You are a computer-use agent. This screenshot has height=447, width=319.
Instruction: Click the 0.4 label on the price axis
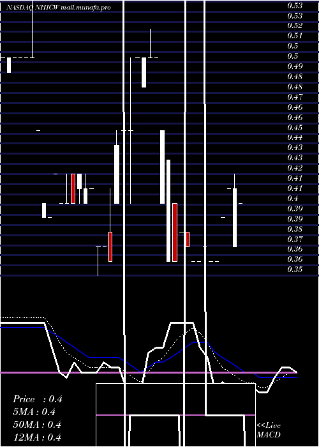[292, 198]
